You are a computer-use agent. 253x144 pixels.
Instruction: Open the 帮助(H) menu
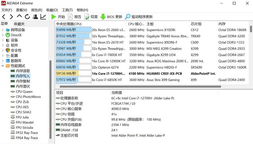tap(82, 10)
